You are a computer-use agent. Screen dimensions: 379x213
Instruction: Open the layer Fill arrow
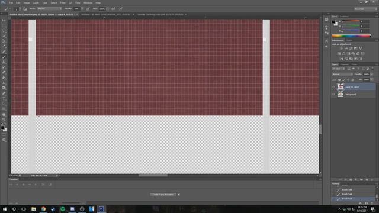372,80
